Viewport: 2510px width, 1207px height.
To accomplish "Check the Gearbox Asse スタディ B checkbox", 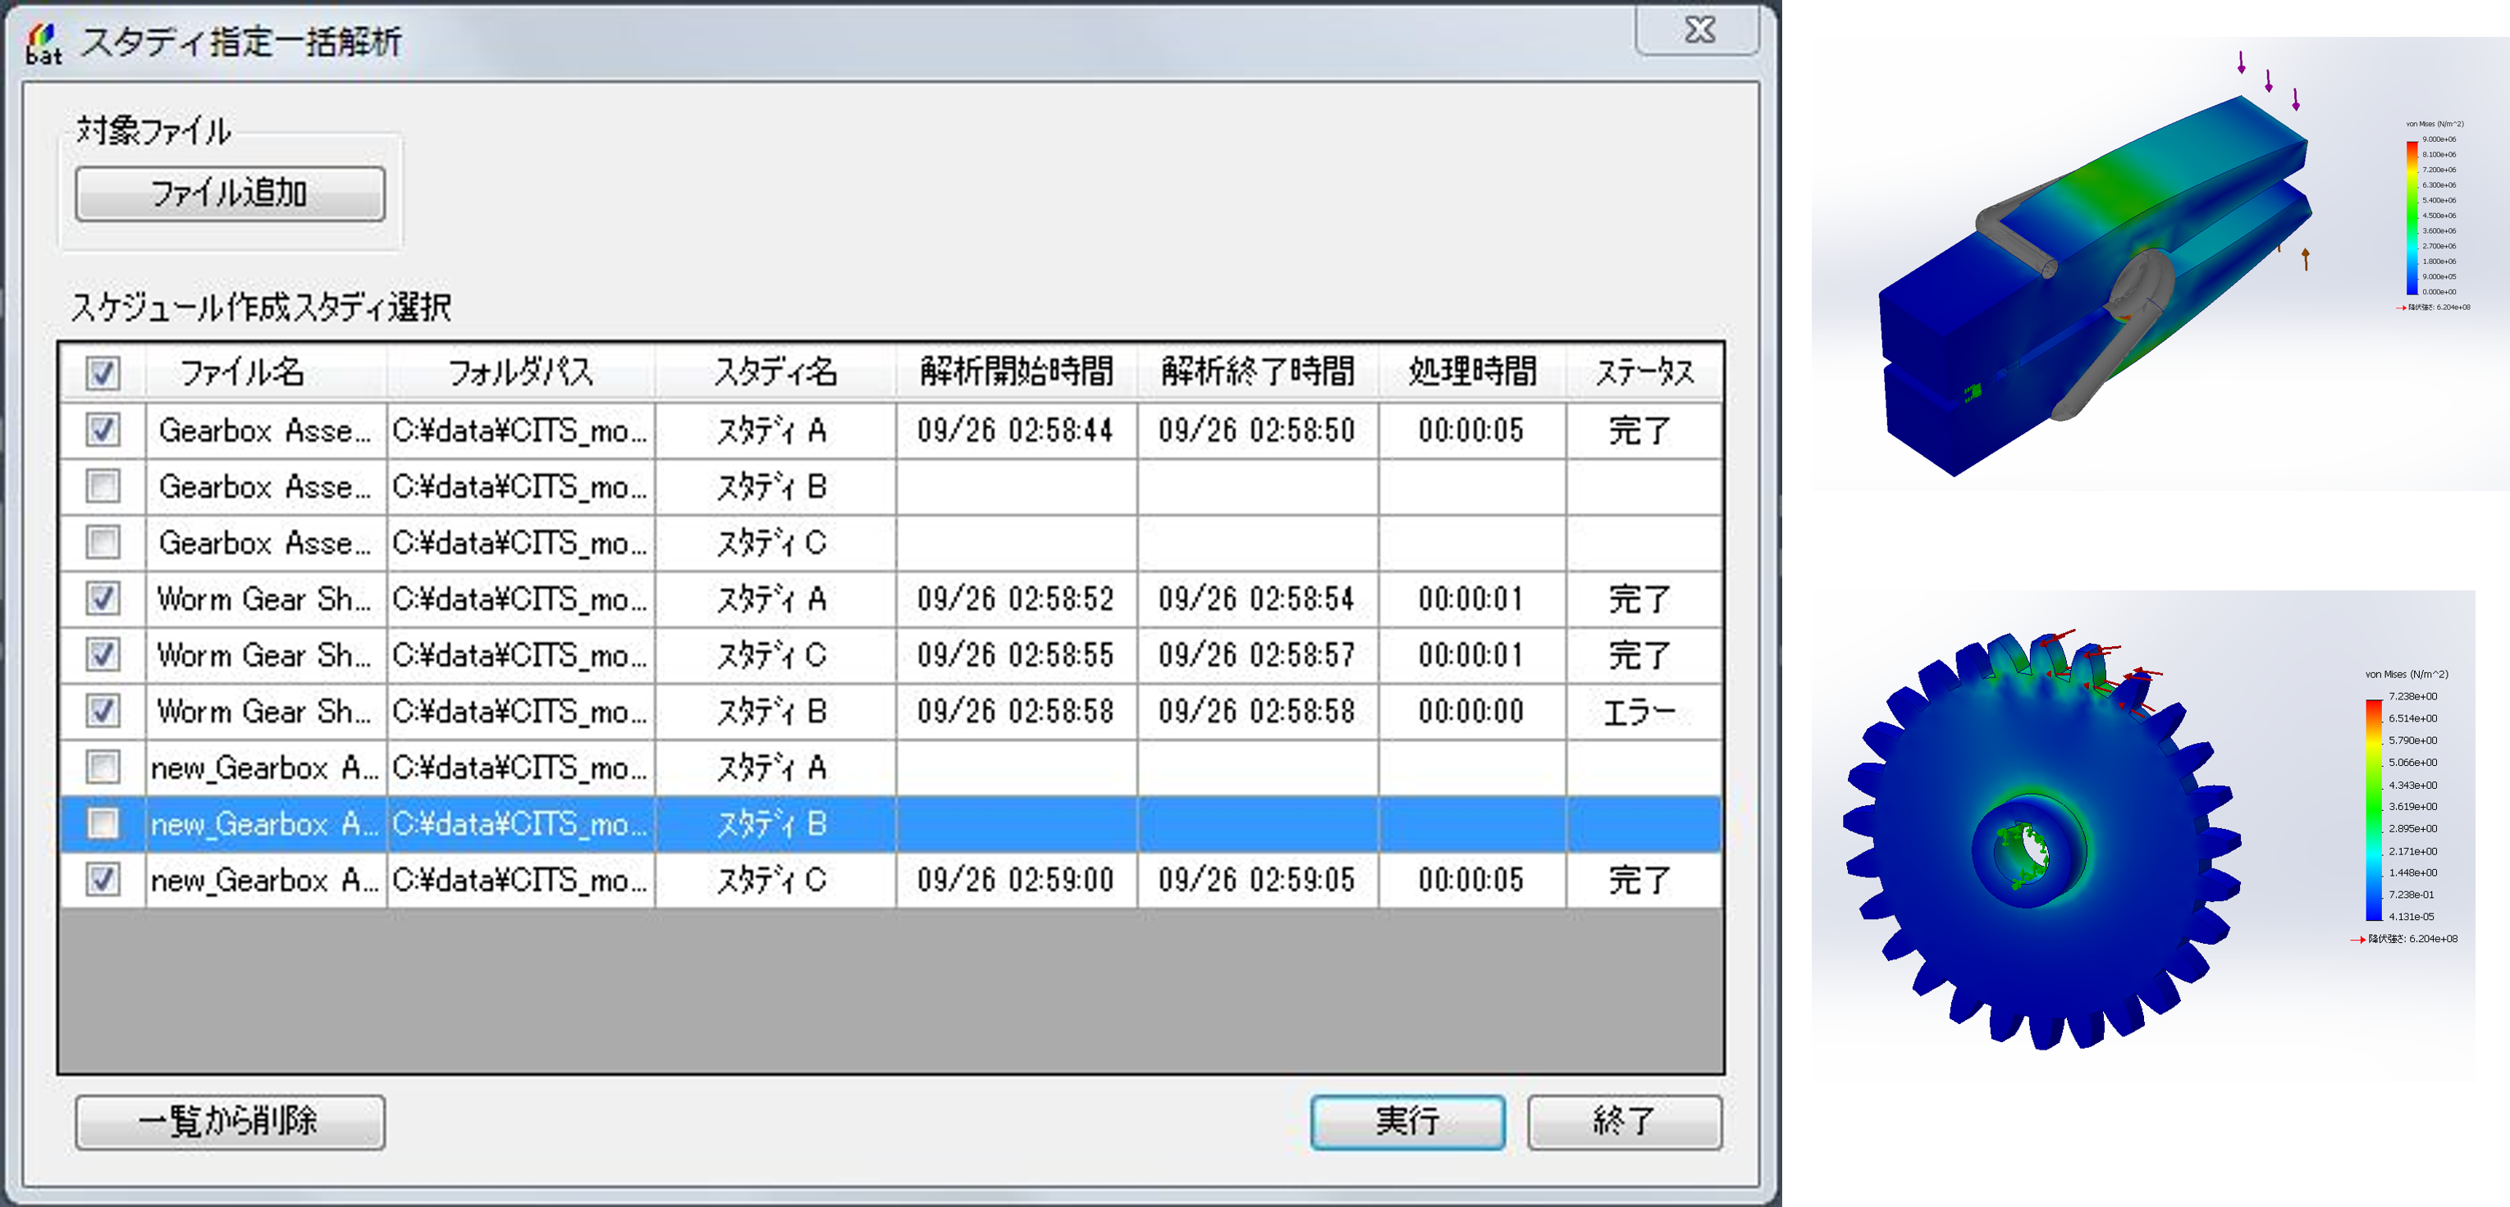I will point(103,485).
